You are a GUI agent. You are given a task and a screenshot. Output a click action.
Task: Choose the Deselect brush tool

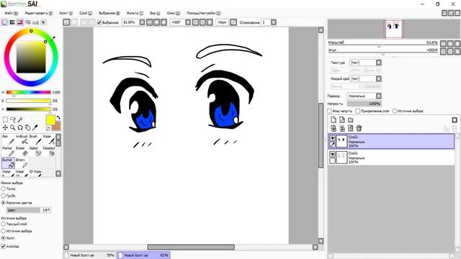click(48, 152)
